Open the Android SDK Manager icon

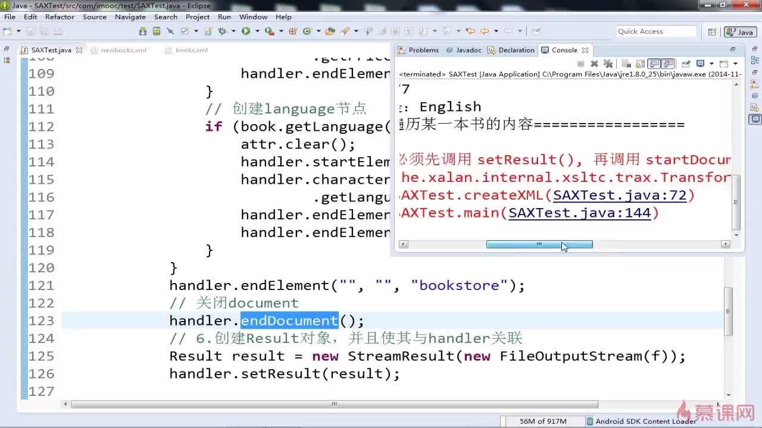[x=143, y=32]
